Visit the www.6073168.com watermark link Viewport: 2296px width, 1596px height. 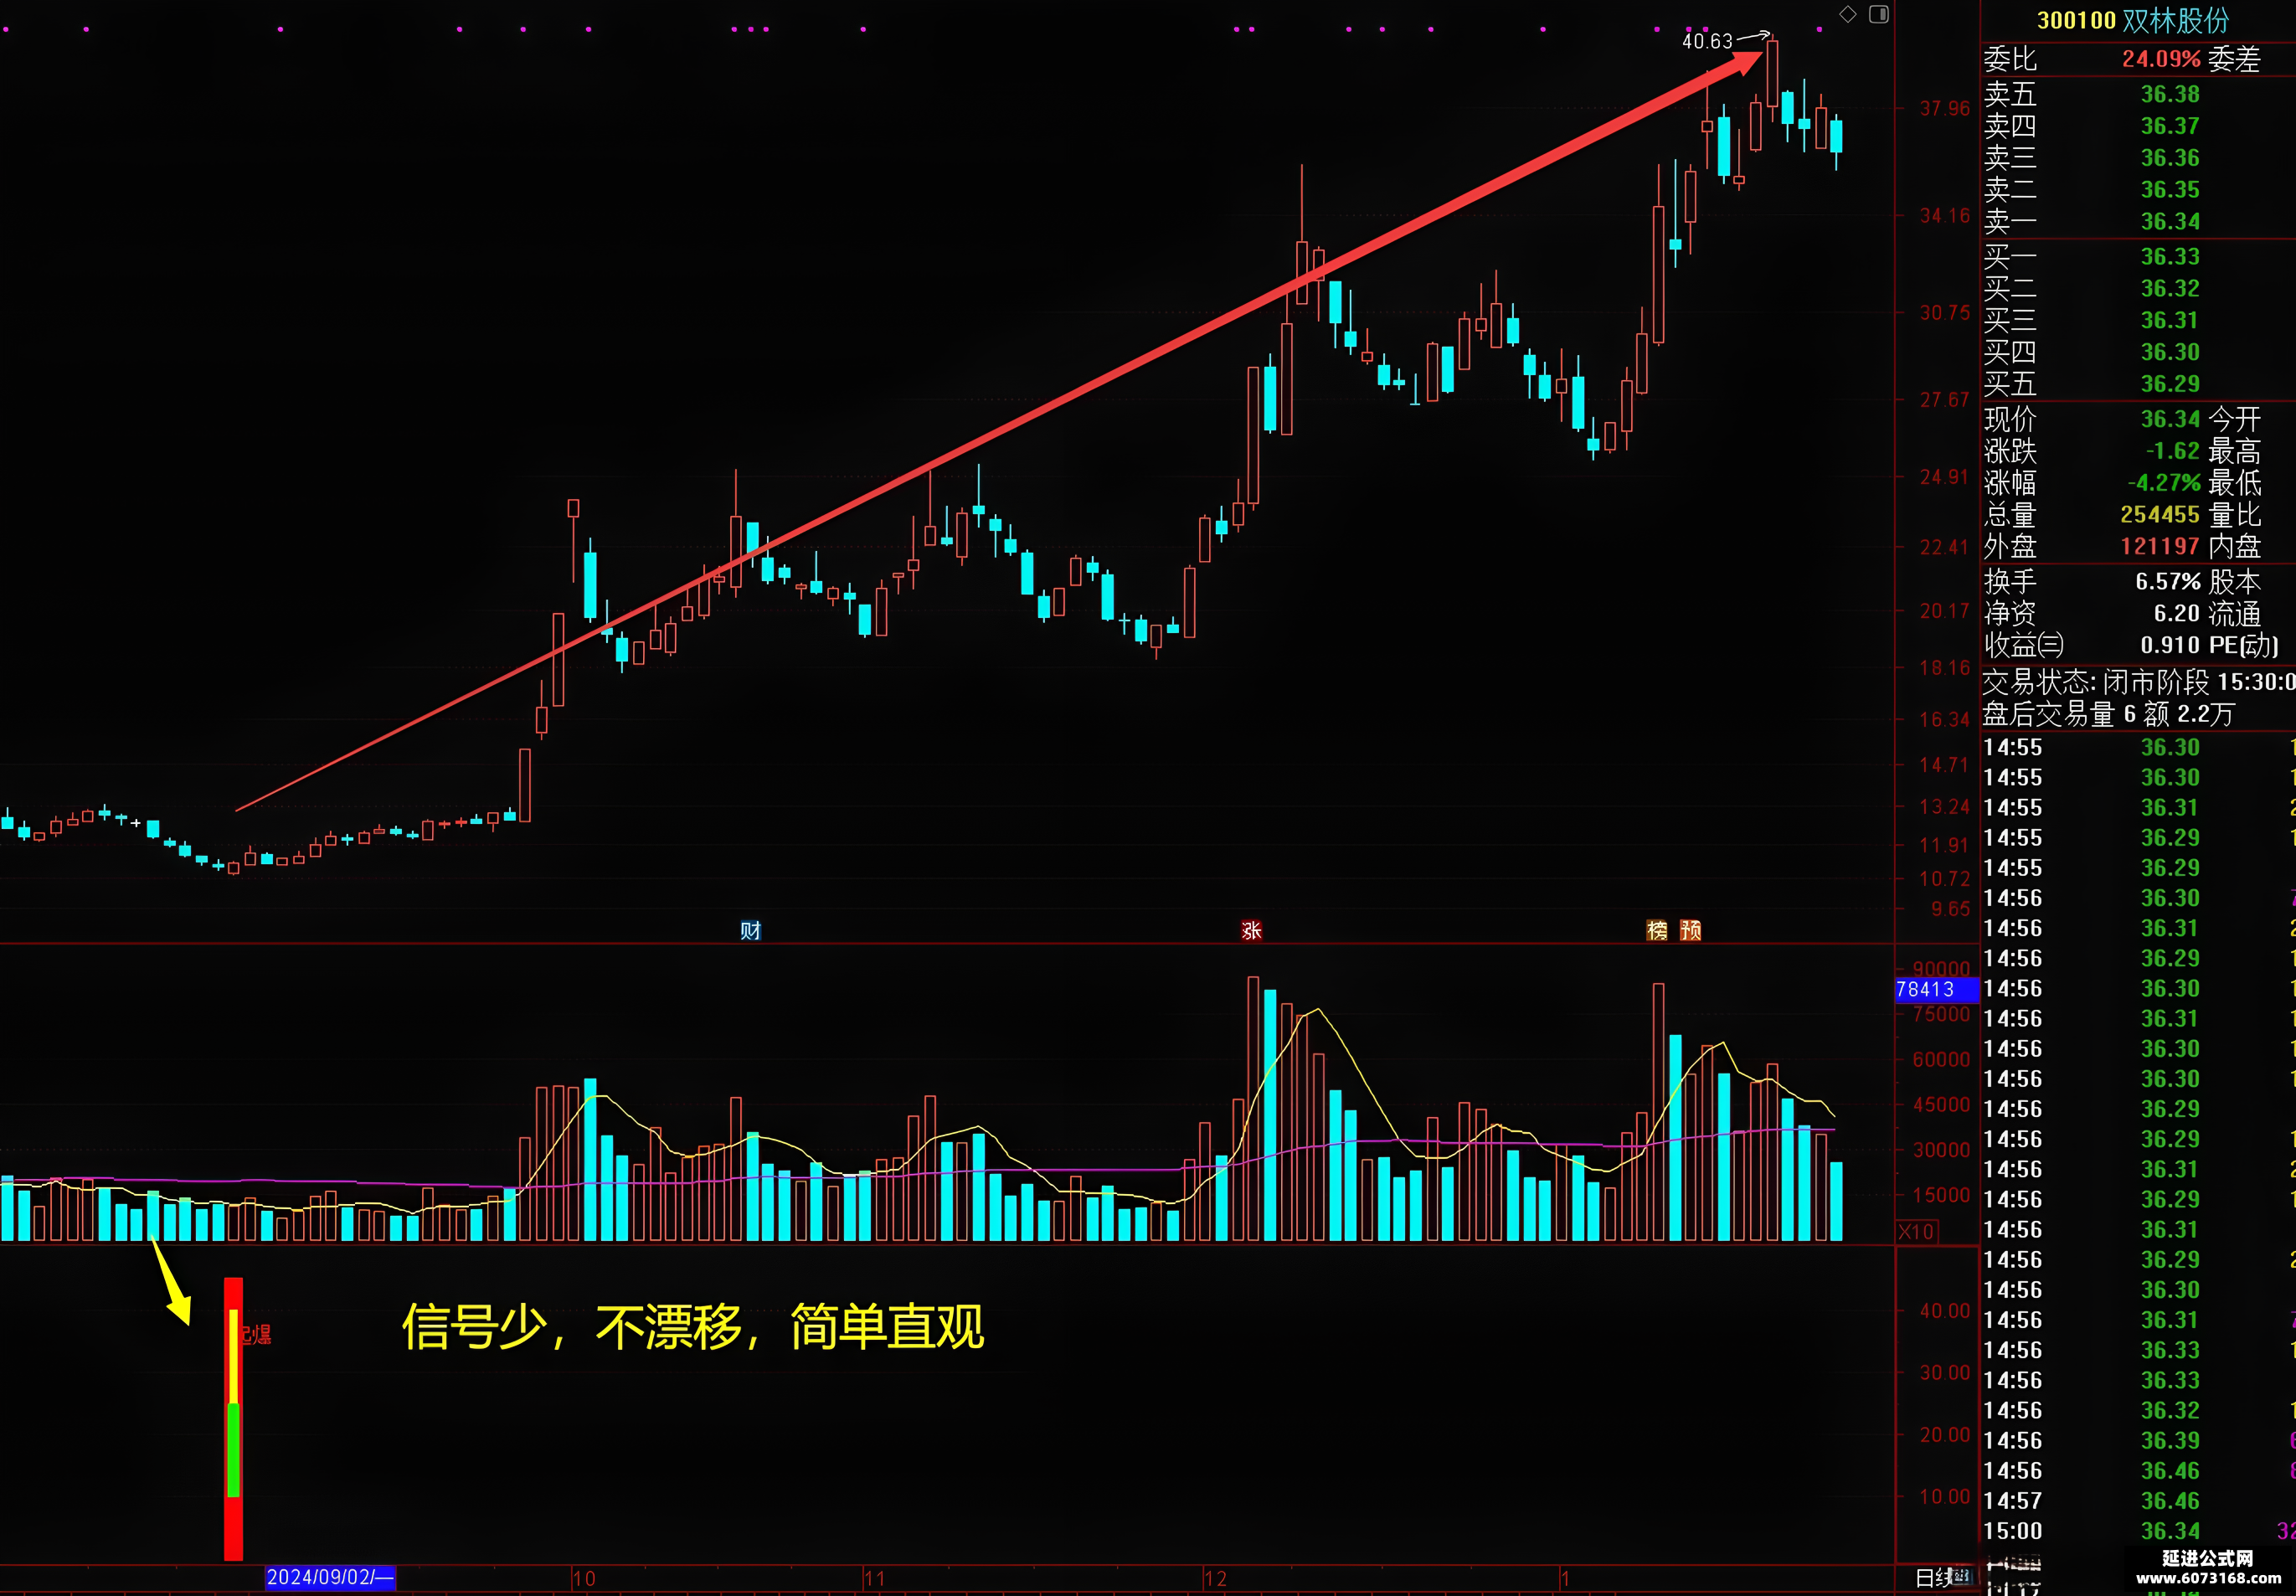coord(2208,1578)
